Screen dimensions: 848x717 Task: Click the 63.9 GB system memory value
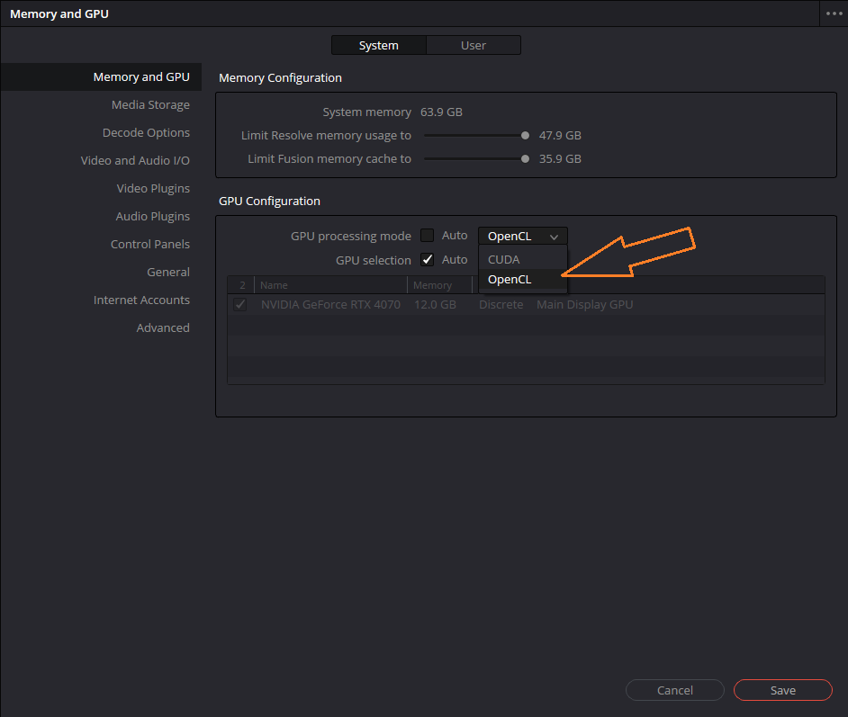441,112
